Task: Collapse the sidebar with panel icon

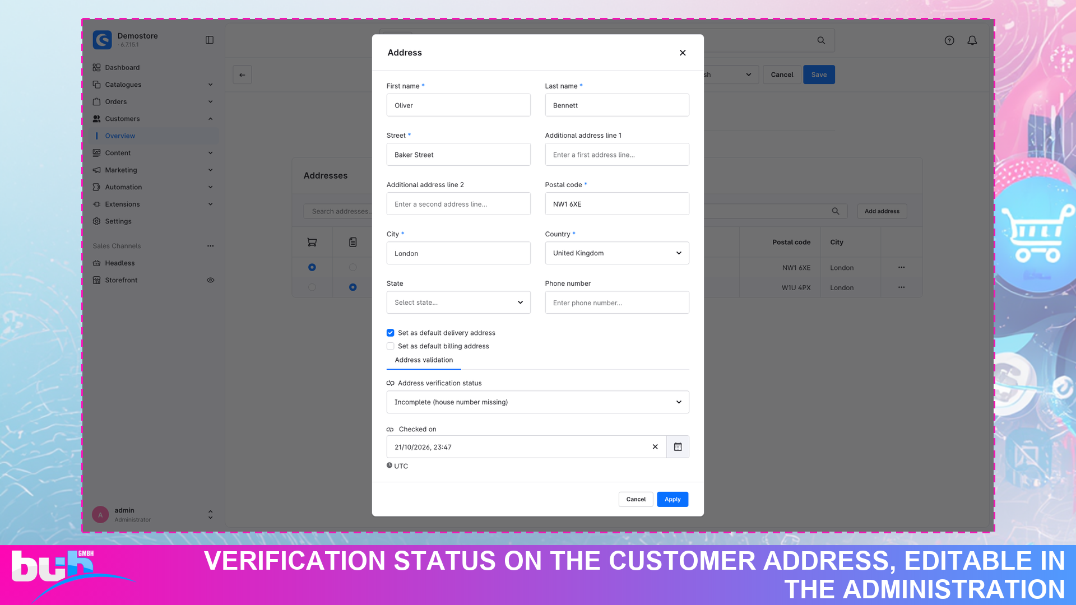Action: point(210,40)
